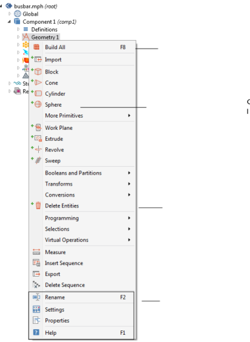Select the busbar.mph root node
The image size is (250, 342).
tap(35, 6)
